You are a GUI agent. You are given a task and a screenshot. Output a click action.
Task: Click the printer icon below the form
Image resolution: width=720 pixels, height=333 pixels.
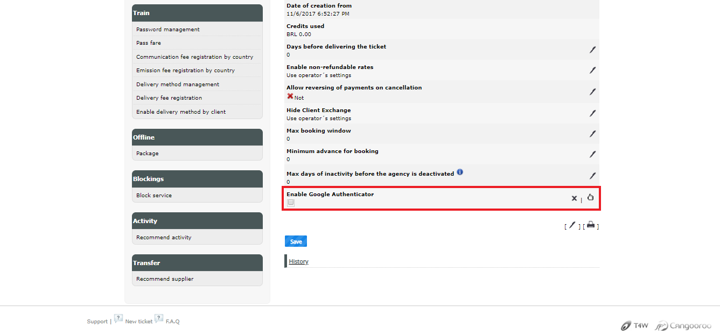[591, 225]
